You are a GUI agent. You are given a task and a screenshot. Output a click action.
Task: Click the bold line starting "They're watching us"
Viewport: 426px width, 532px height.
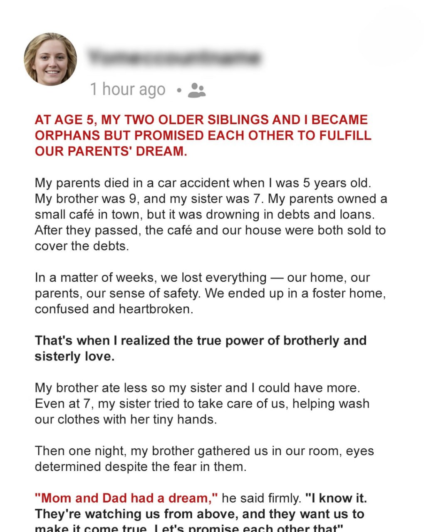(x=199, y=514)
